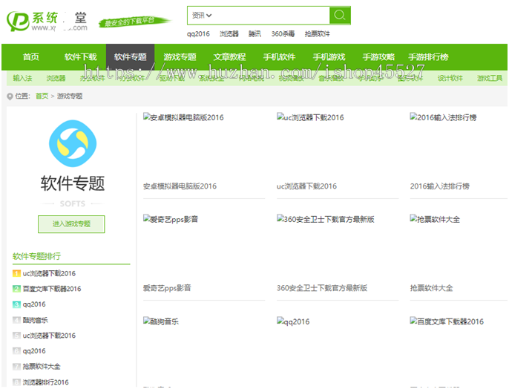Open the 手游排行榜 navigation tab

(x=428, y=57)
